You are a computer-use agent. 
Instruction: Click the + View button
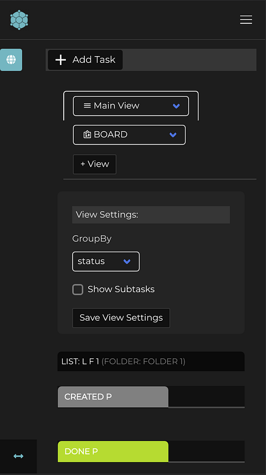tap(95, 164)
